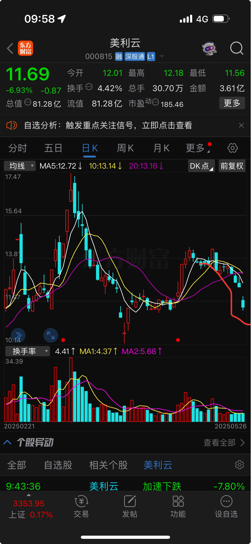Screen dimensions: 251x544
Task: Tap the L1 quote-level badge
Action: pyautogui.click(x=151, y=57)
